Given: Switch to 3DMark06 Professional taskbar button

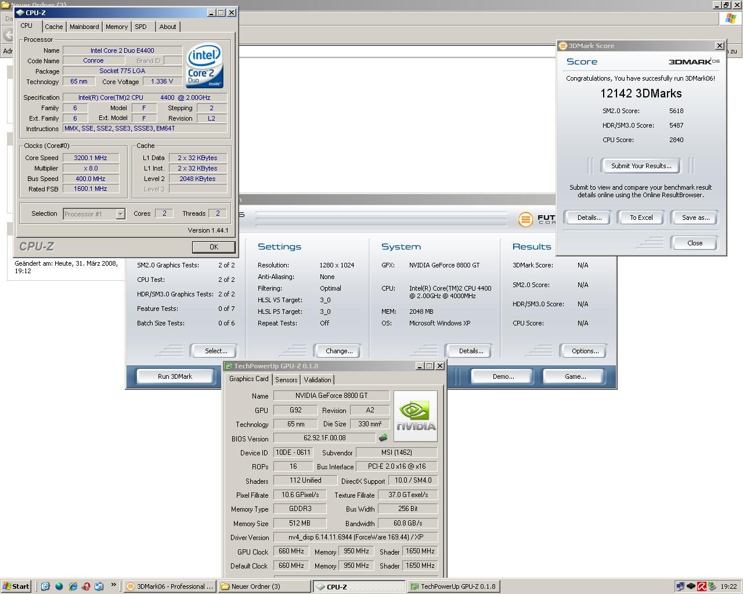Looking at the screenshot, I should point(170,586).
